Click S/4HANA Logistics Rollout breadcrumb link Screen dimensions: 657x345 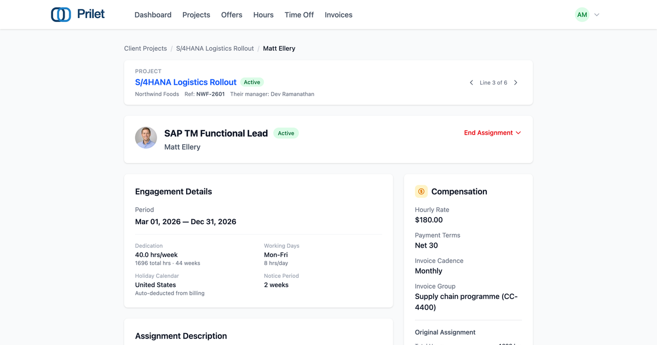click(215, 49)
